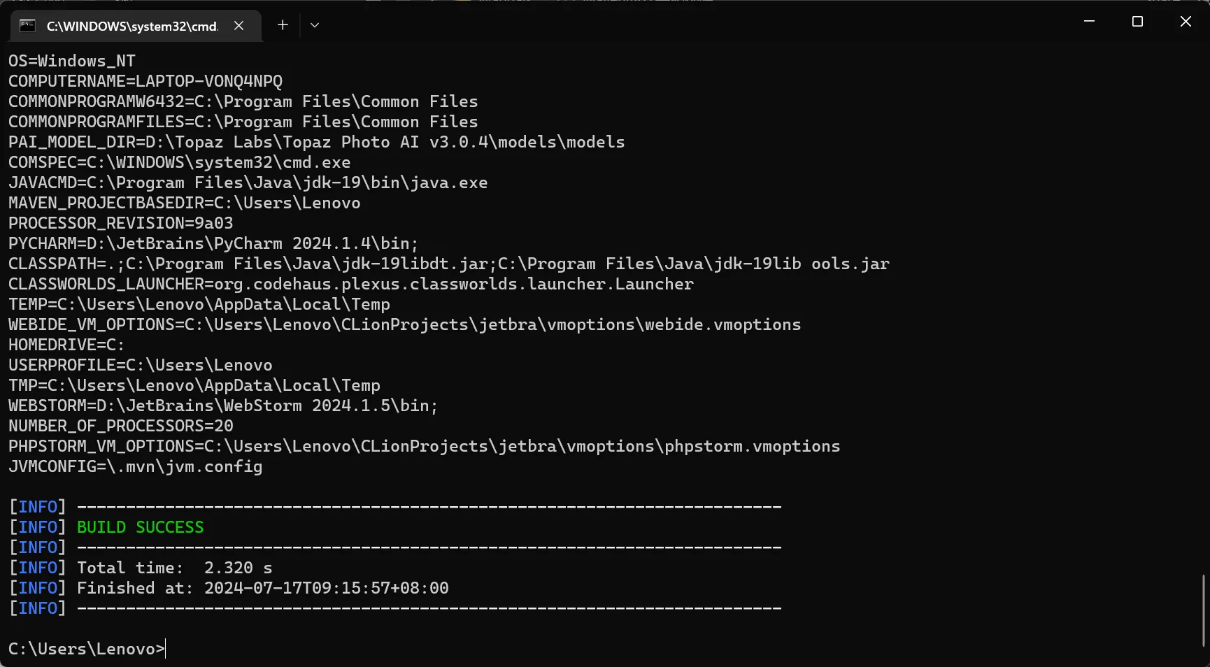Select the C:\WINDOWS\system32\cmd tab title
The image size is (1210, 667).
tap(132, 26)
